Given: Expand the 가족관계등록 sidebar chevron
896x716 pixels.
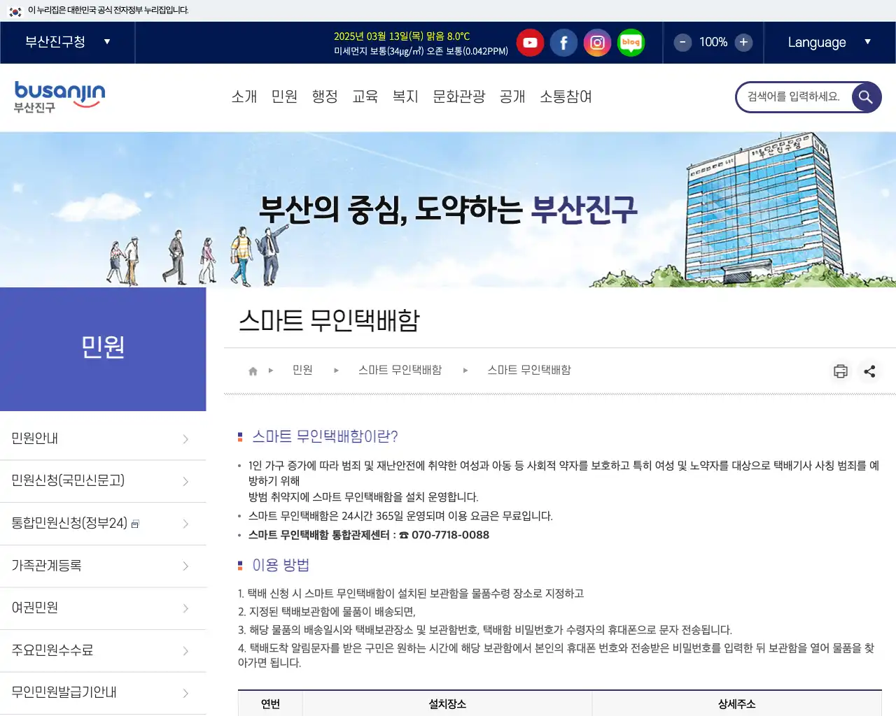Looking at the screenshot, I should [x=185, y=566].
